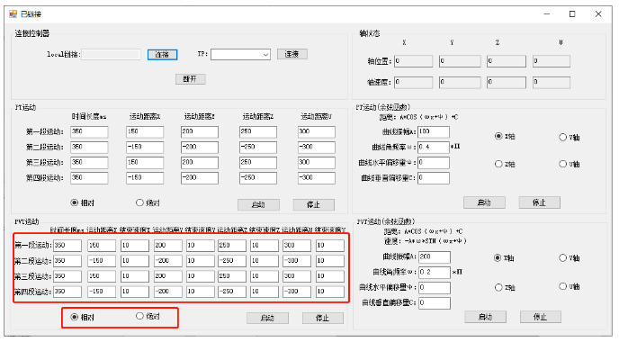Image resolution: width=619 pixels, height=342 pixels.
Task: Choose Y轴 radio in PVT运动(余弦函数) panel
Action: tap(570, 258)
